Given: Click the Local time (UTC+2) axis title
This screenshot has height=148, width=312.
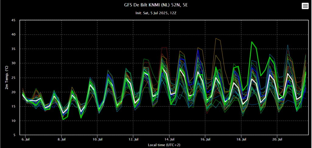Looking at the screenshot, I should pyautogui.click(x=164, y=145).
